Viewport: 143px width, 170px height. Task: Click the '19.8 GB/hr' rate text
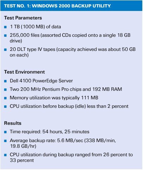point(23,146)
